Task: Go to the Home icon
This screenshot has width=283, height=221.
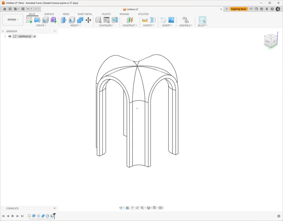Action: (5, 9)
